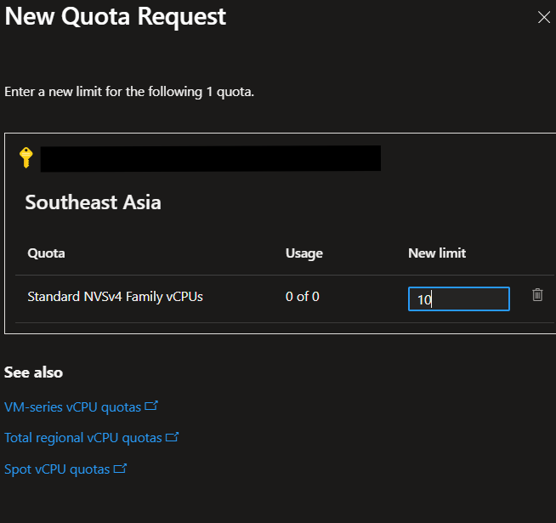Screen dimensions: 556x523
Task: Click the Quota column header
Action: coord(46,253)
